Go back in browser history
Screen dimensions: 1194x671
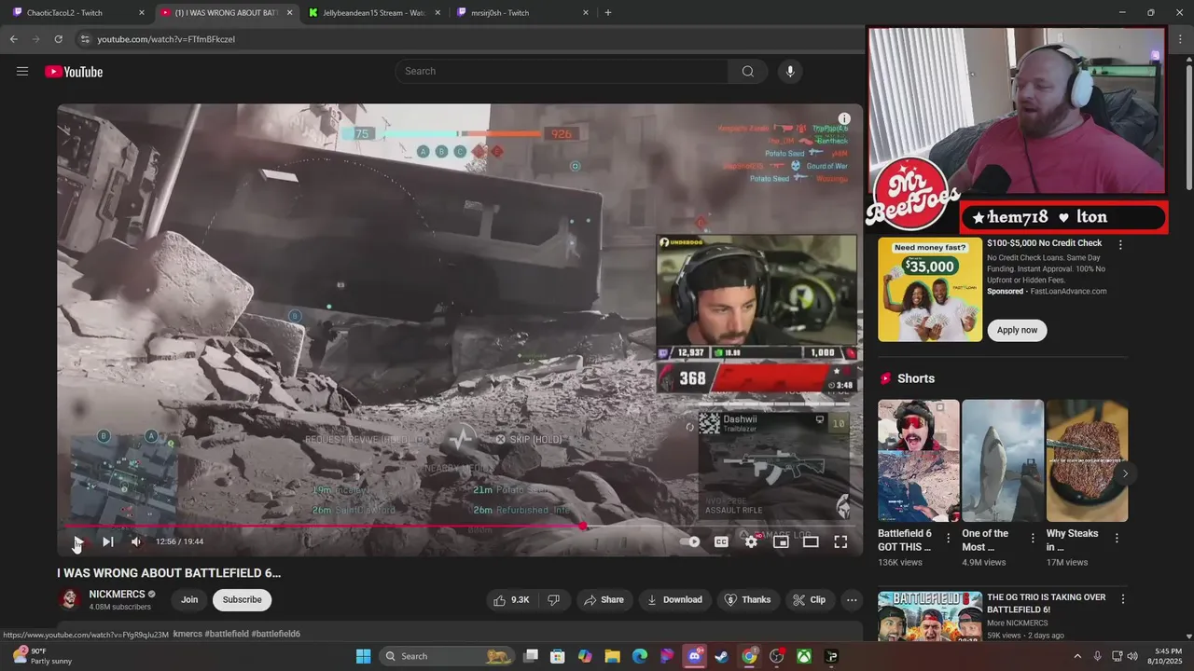(x=13, y=39)
